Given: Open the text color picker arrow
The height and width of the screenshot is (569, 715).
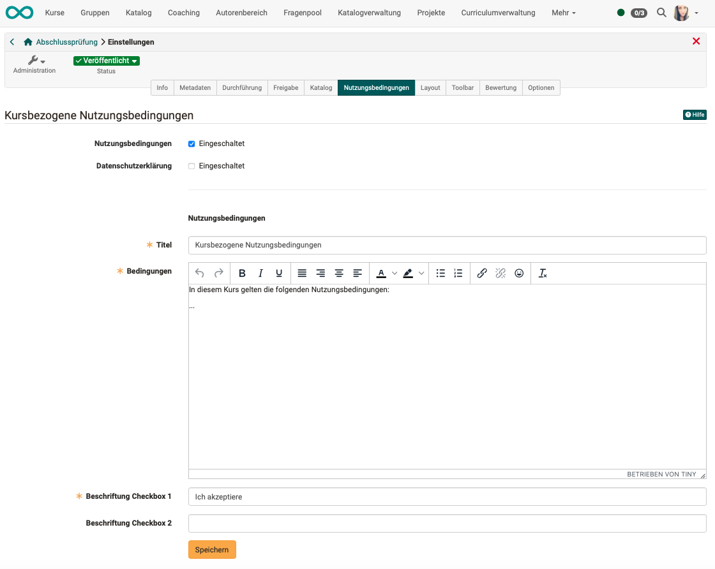Looking at the screenshot, I should pyautogui.click(x=395, y=273).
